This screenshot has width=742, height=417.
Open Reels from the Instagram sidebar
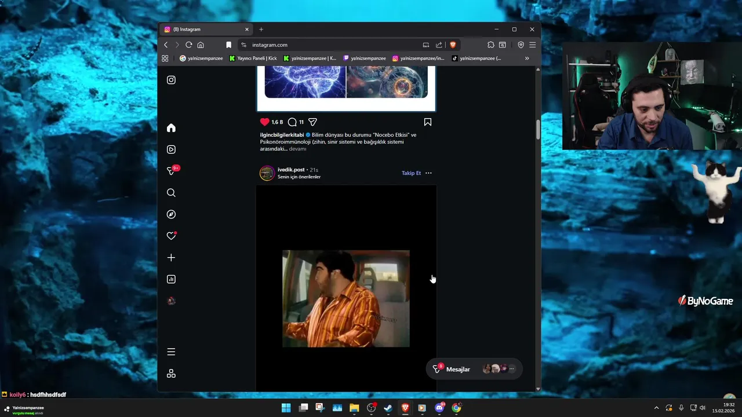(x=171, y=149)
